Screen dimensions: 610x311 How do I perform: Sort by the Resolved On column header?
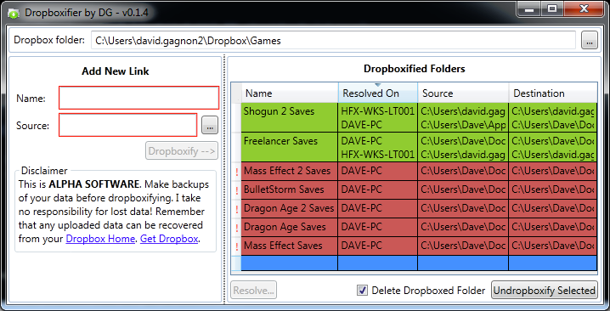click(x=378, y=93)
